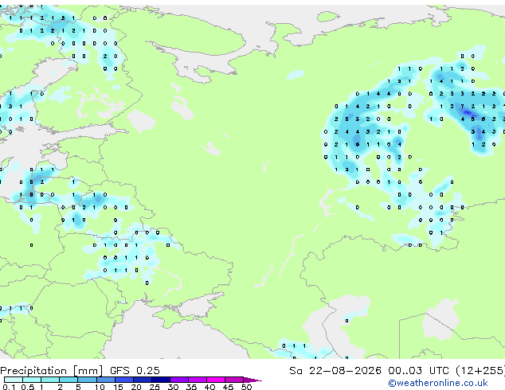The width and height of the screenshot is (505, 390).
Task: Click the '(12+255)' forecast run text
Action: coord(480,371)
